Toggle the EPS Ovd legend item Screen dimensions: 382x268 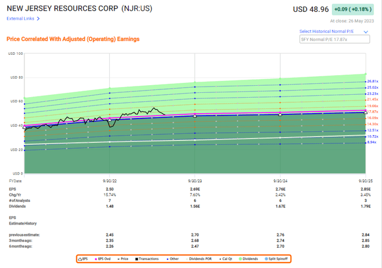[103, 259]
